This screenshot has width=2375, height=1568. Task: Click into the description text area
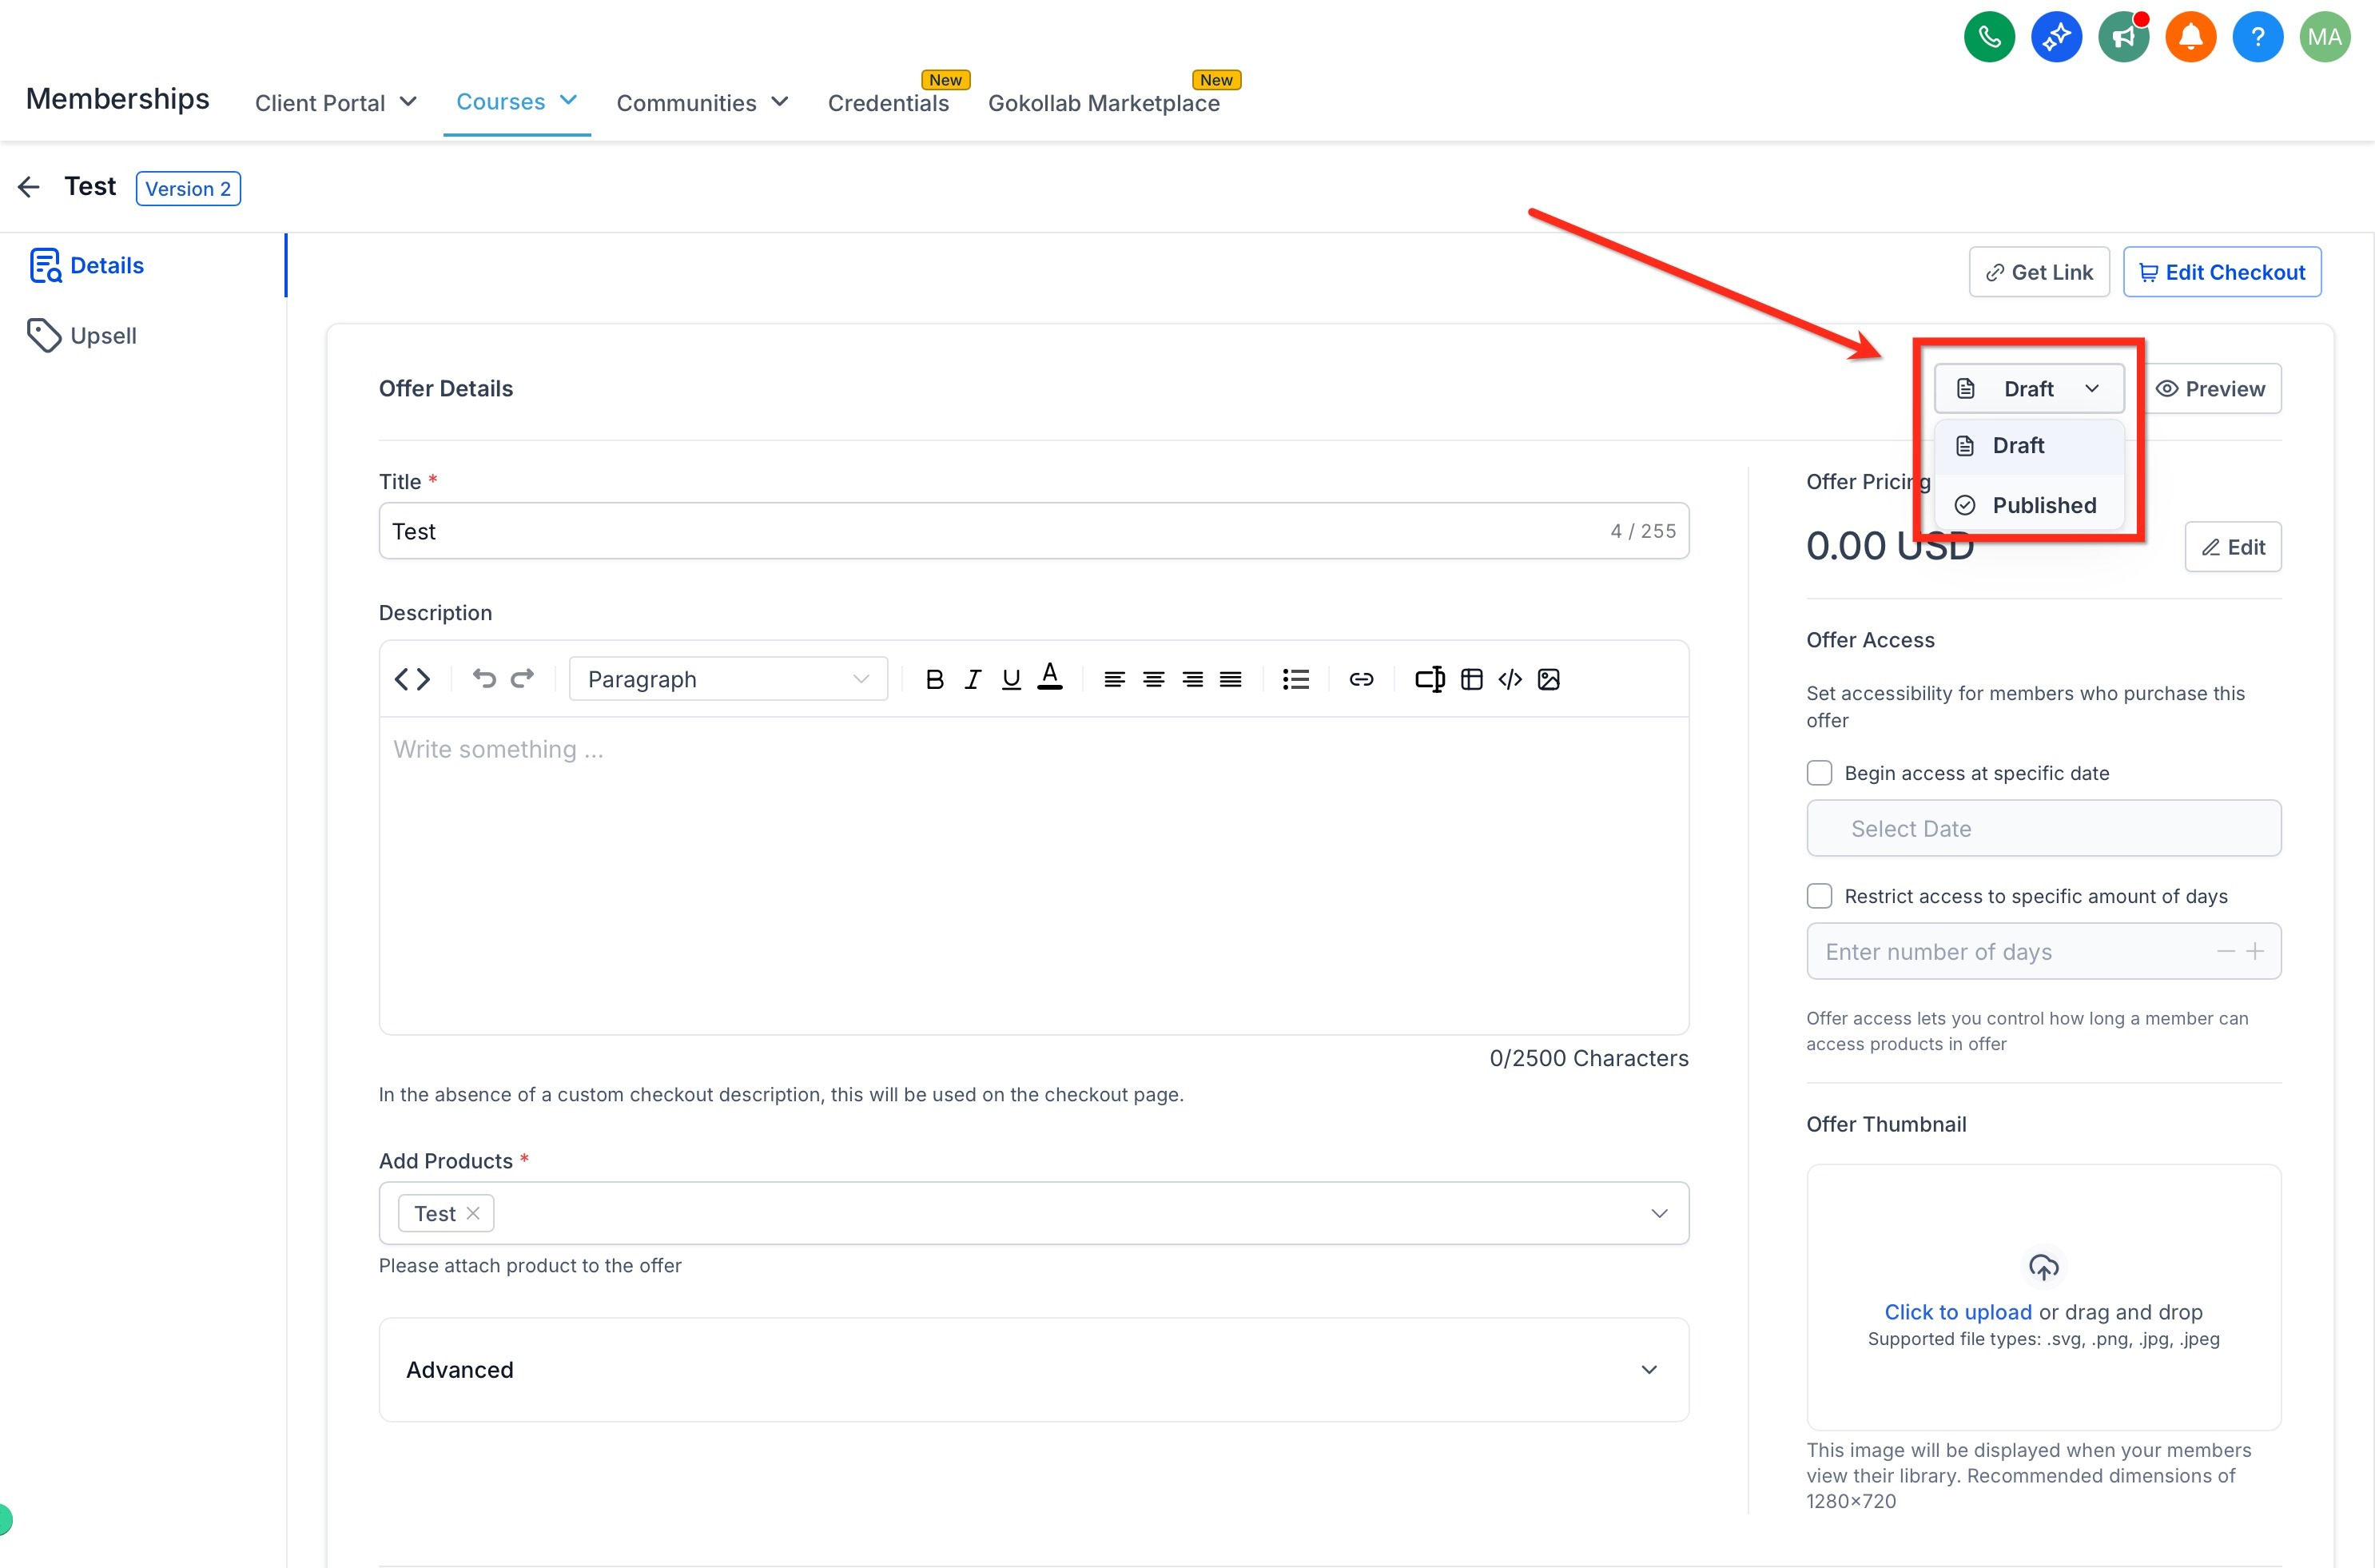(x=1033, y=875)
